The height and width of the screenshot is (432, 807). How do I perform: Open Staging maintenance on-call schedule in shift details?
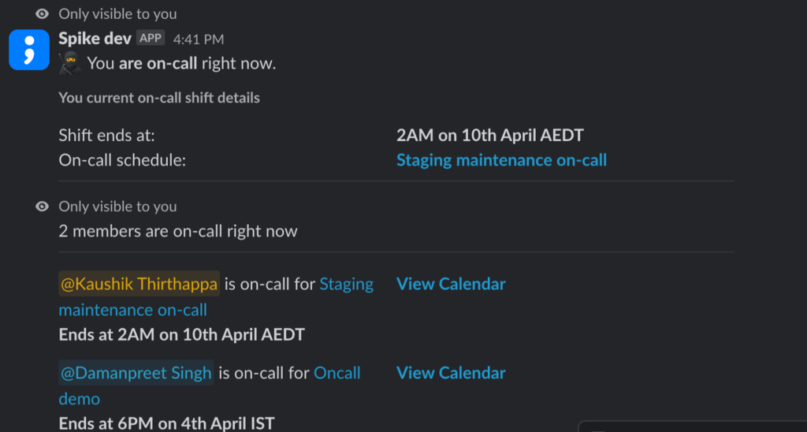pos(501,160)
